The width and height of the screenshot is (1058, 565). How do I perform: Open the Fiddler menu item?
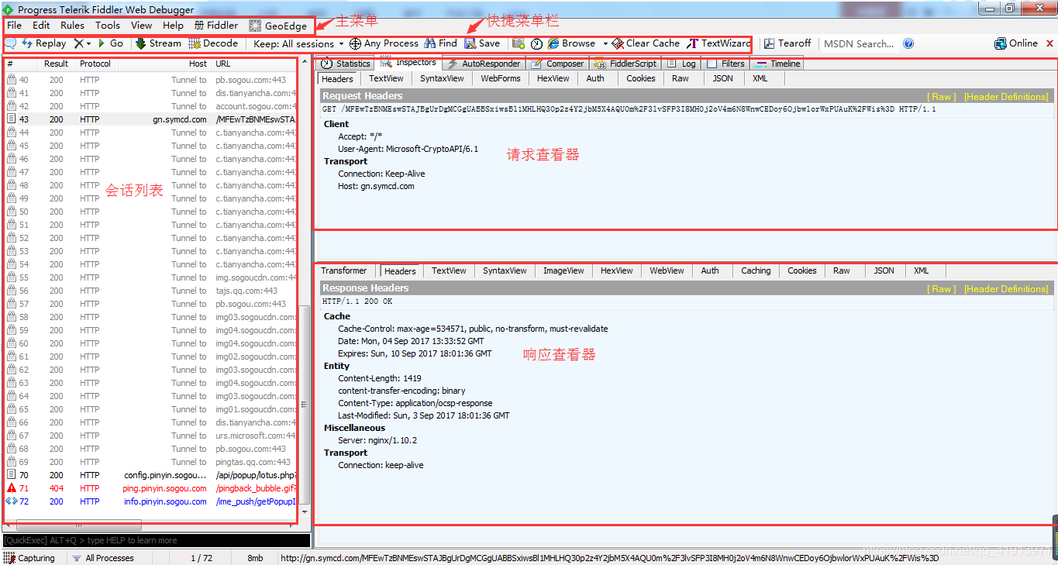216,26
